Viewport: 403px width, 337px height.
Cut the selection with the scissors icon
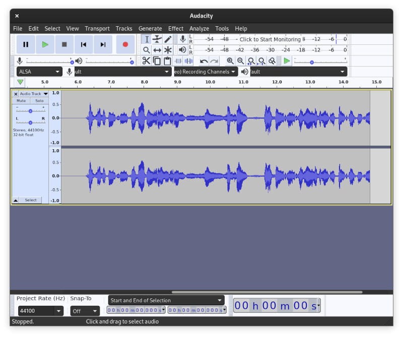pos(146,60)
